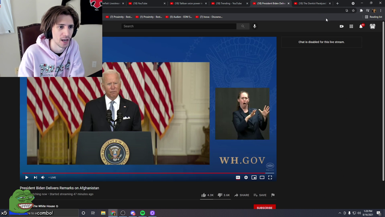
Task: Open The White House channel page
Action: [44, 206]
